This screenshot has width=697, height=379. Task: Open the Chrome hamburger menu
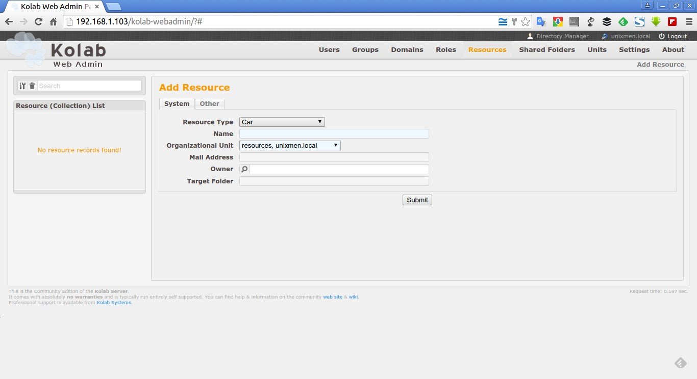click(688, 22)
